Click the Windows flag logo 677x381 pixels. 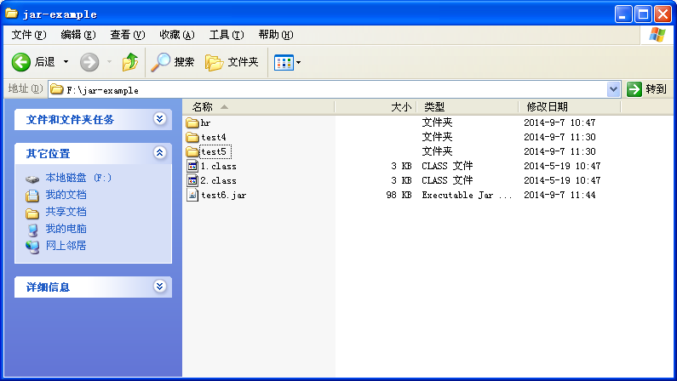click(657, 35)
